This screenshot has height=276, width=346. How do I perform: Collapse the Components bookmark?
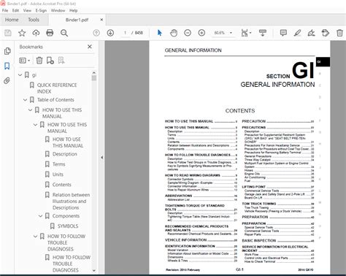[41, 216]
